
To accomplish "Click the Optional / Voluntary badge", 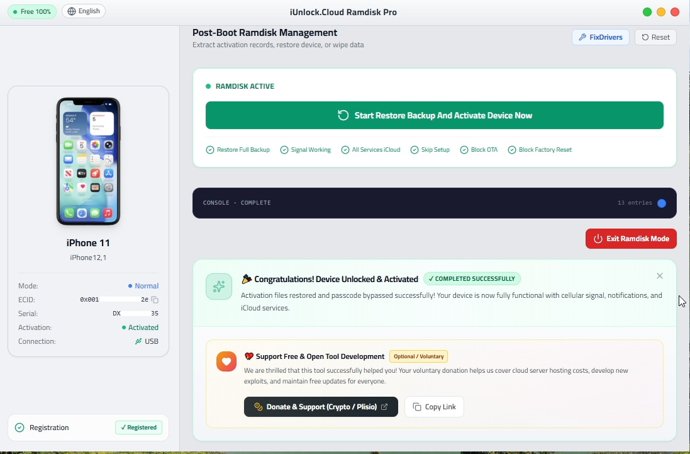I will point(418,356).
